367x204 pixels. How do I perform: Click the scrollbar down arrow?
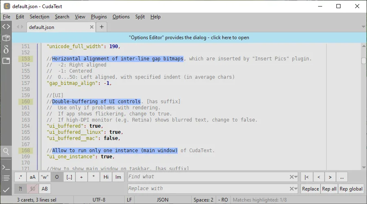363,167
